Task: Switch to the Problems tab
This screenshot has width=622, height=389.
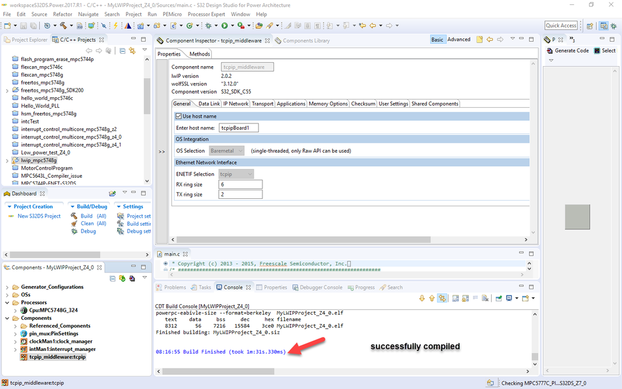Action: click(171, 287)
